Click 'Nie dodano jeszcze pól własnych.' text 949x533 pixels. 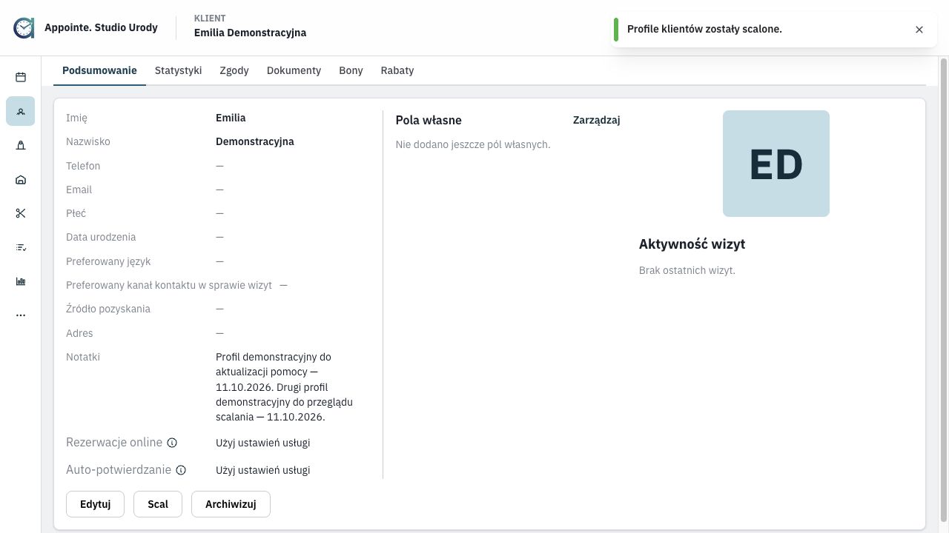pyautogui.click(x=473, y=144)
